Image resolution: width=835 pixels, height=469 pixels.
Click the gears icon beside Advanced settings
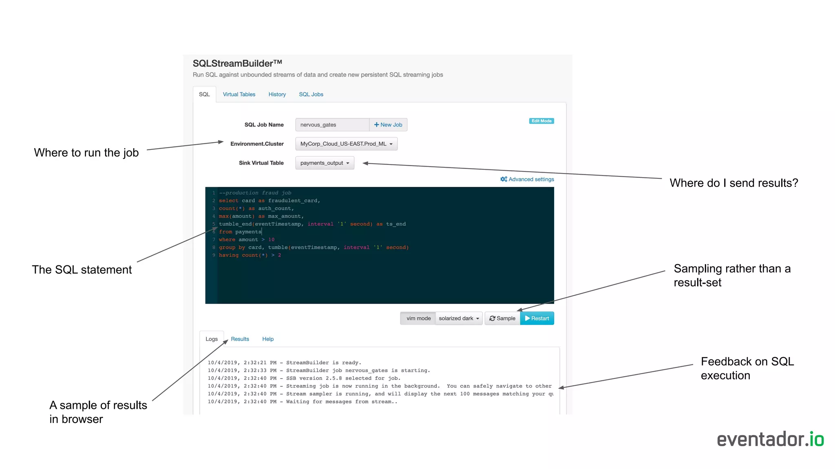[x=504, y=179]
